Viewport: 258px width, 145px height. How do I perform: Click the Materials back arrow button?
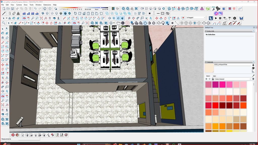pos(206,79)
